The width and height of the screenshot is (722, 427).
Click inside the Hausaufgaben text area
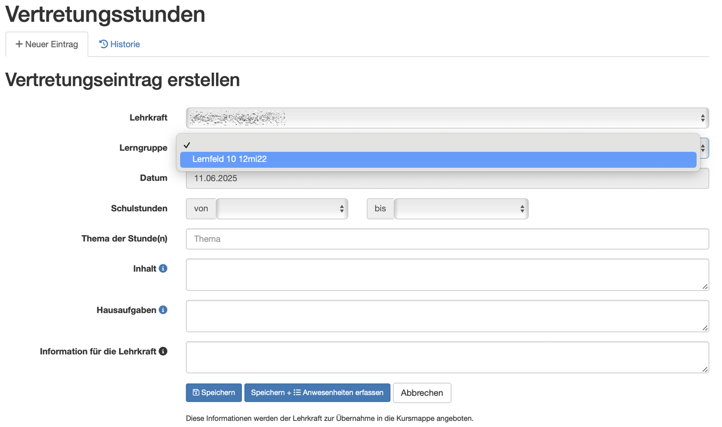[x=447, y=316]
